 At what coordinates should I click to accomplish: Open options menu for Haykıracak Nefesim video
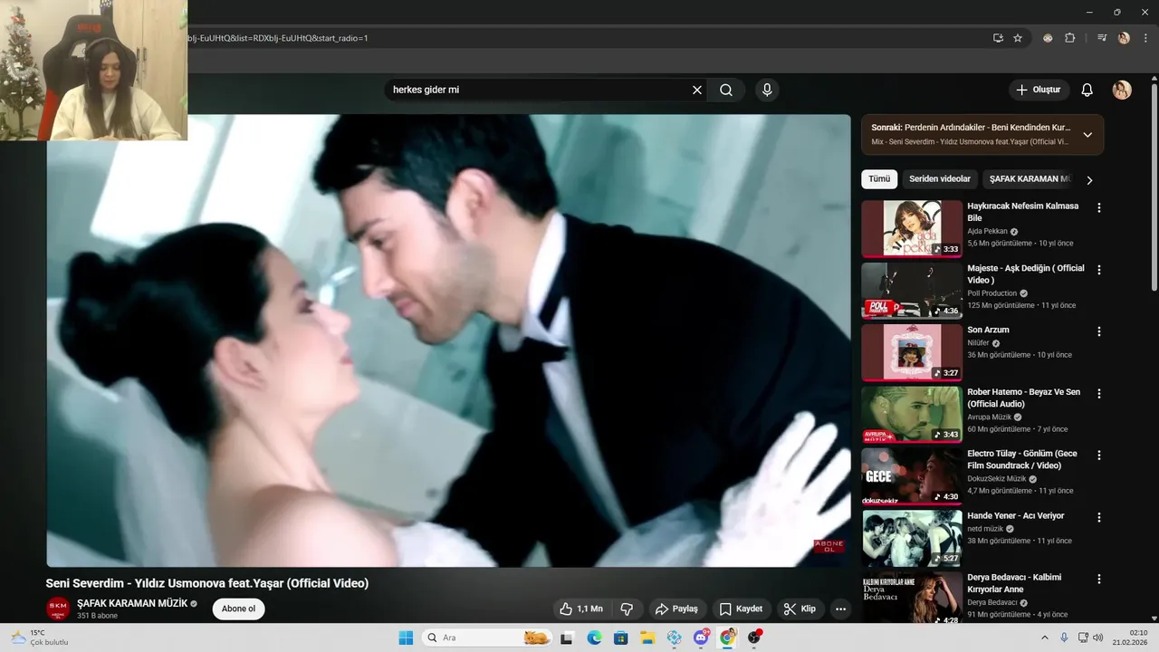(1099, 207)
